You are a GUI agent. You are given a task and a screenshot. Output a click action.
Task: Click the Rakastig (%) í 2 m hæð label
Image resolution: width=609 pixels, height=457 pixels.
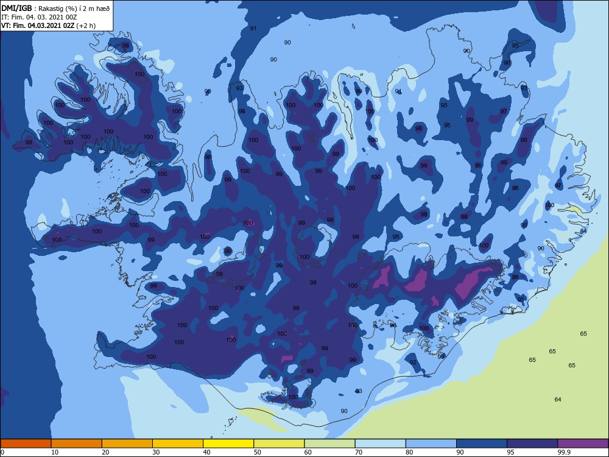(74, 8)
